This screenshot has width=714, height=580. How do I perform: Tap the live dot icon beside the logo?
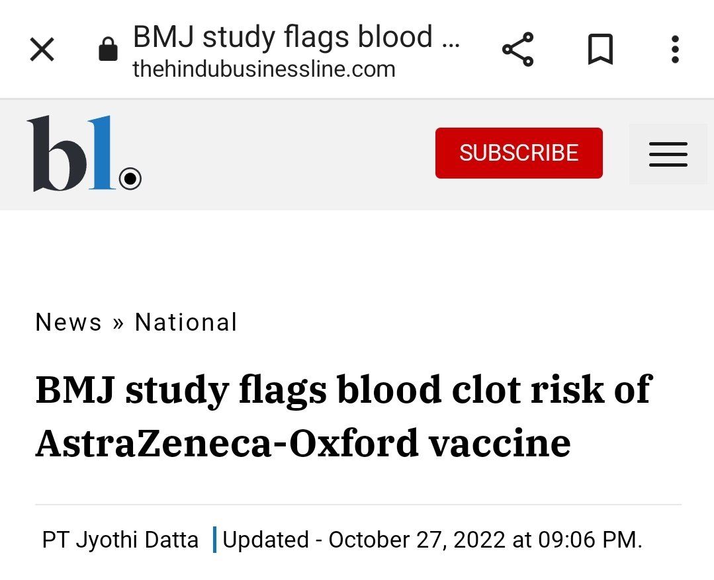130,179
